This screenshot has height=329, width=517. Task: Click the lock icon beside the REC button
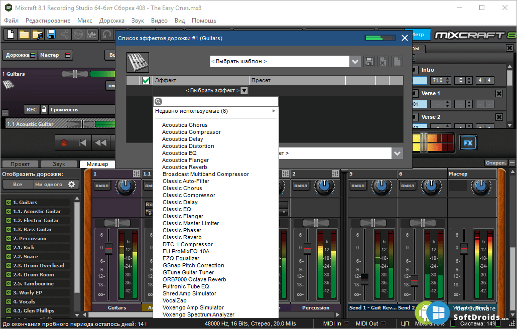44,109
